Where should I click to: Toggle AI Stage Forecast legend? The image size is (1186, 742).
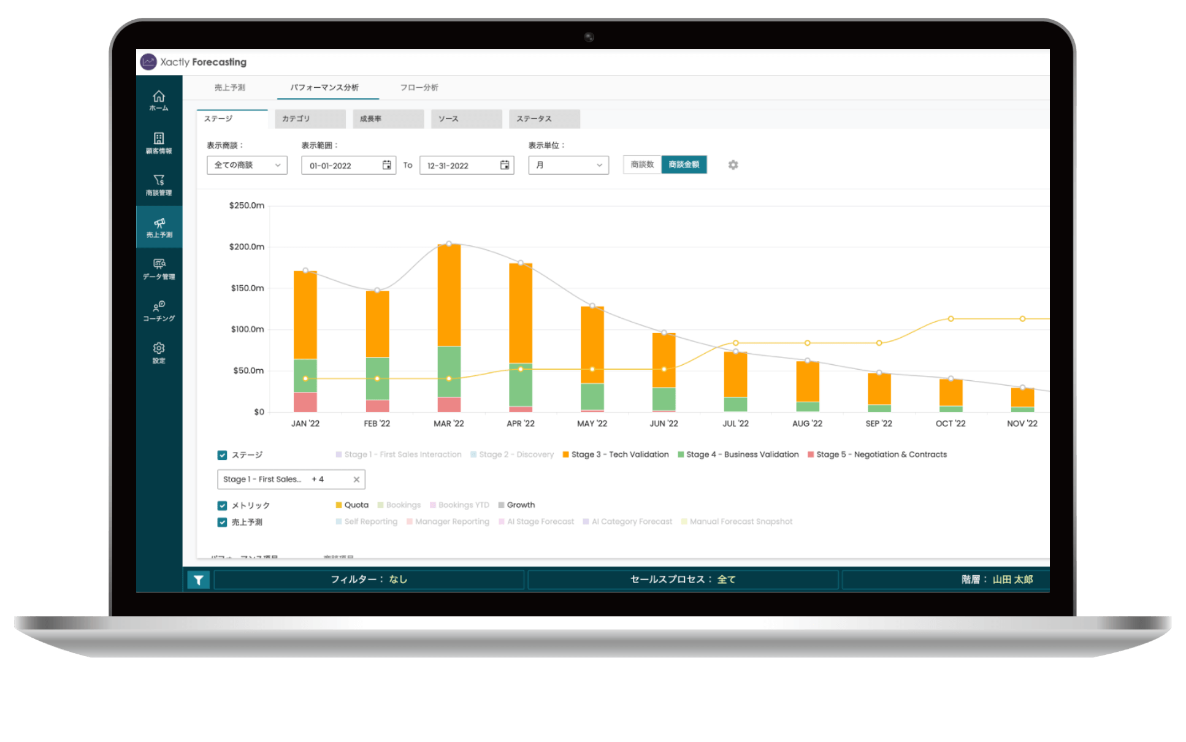[537, 522]
